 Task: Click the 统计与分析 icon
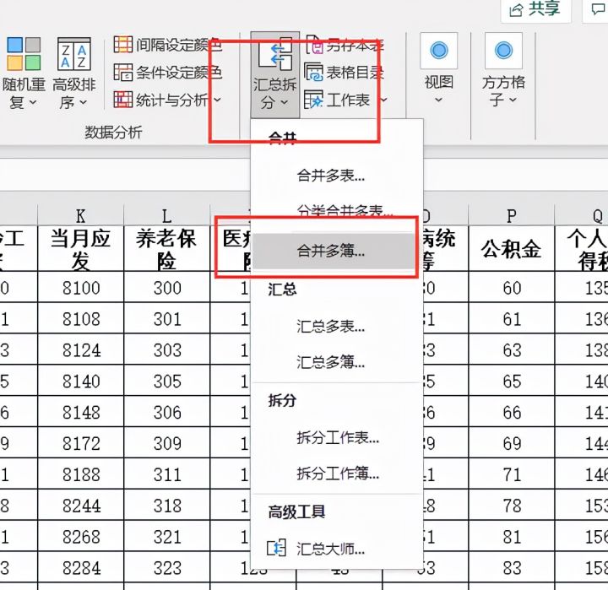pyautogui.click(x=123, y=100)
